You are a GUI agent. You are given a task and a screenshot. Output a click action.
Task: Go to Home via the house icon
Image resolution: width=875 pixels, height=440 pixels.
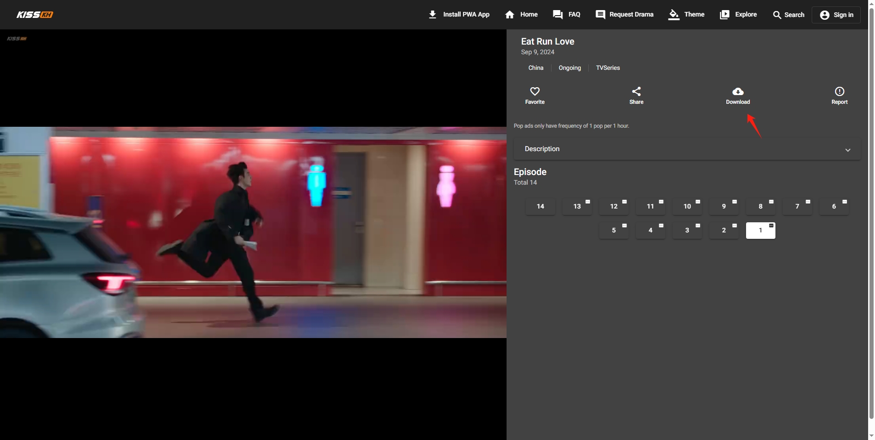509,15
